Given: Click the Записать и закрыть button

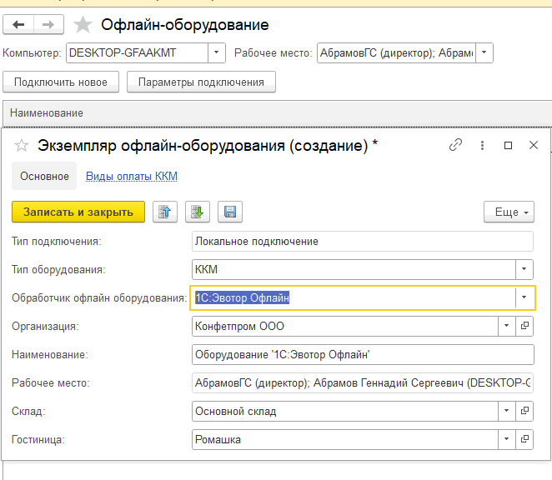Looking at the screenshot, I should point(78,212).
